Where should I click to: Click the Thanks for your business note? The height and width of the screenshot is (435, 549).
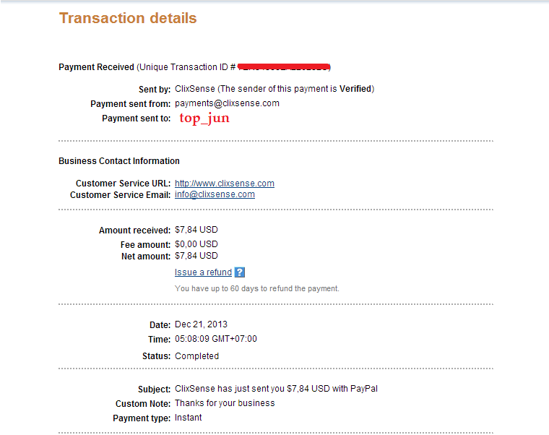point(225,403)
